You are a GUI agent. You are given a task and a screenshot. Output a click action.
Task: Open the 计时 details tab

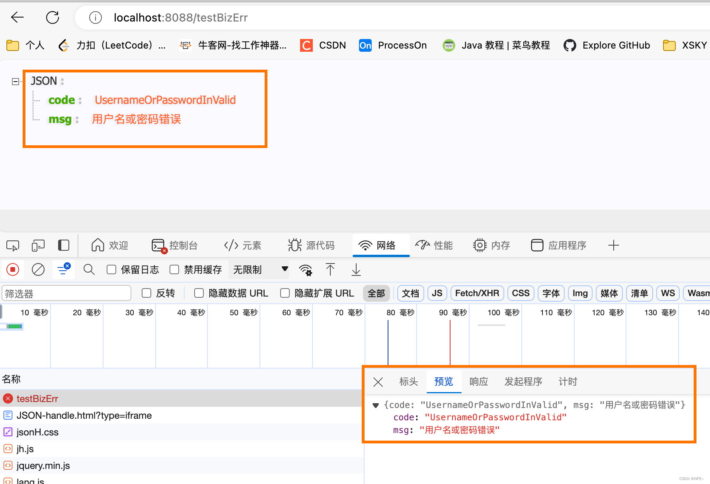tap(568, 382)
